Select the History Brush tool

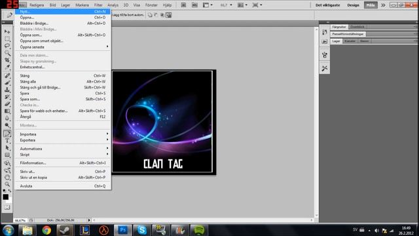coord(7,97)
